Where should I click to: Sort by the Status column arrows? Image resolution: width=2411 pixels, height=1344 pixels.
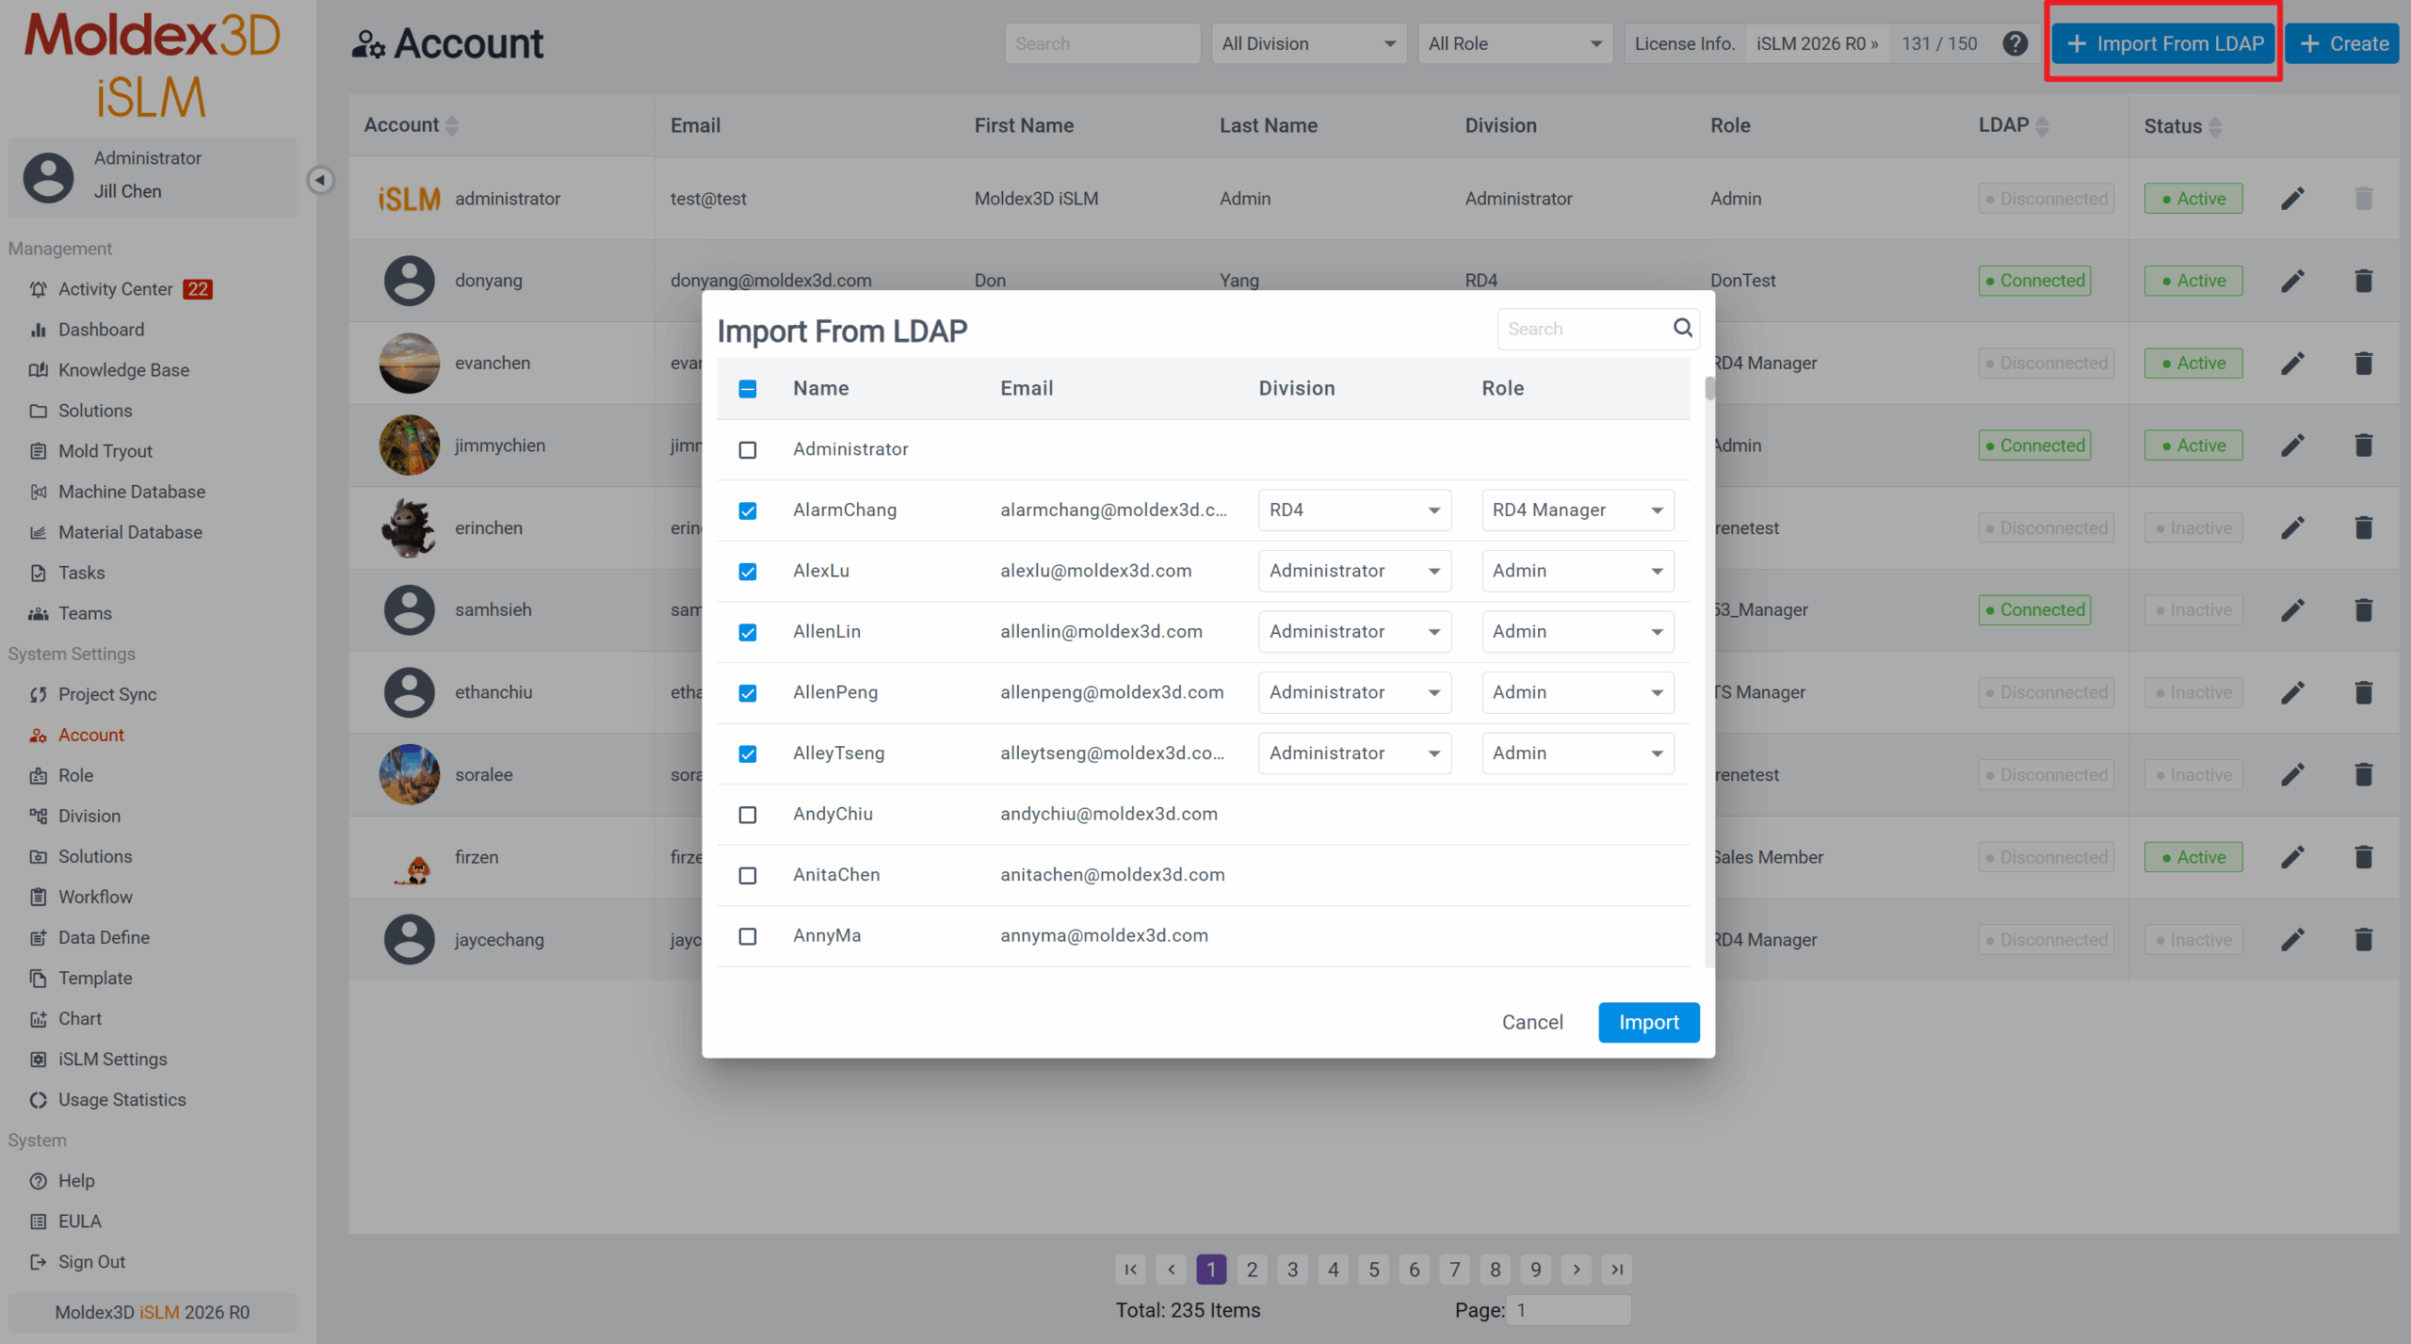coord(2215,126)
